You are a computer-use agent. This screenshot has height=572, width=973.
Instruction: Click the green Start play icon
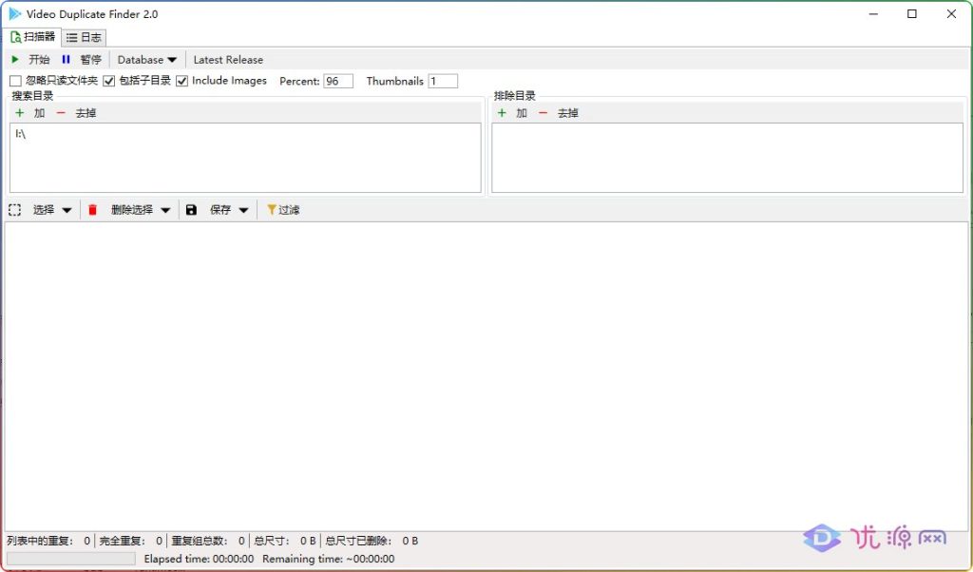(15, 60)
